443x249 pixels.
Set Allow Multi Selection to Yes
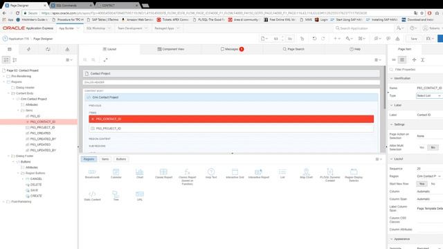[422, 147]
